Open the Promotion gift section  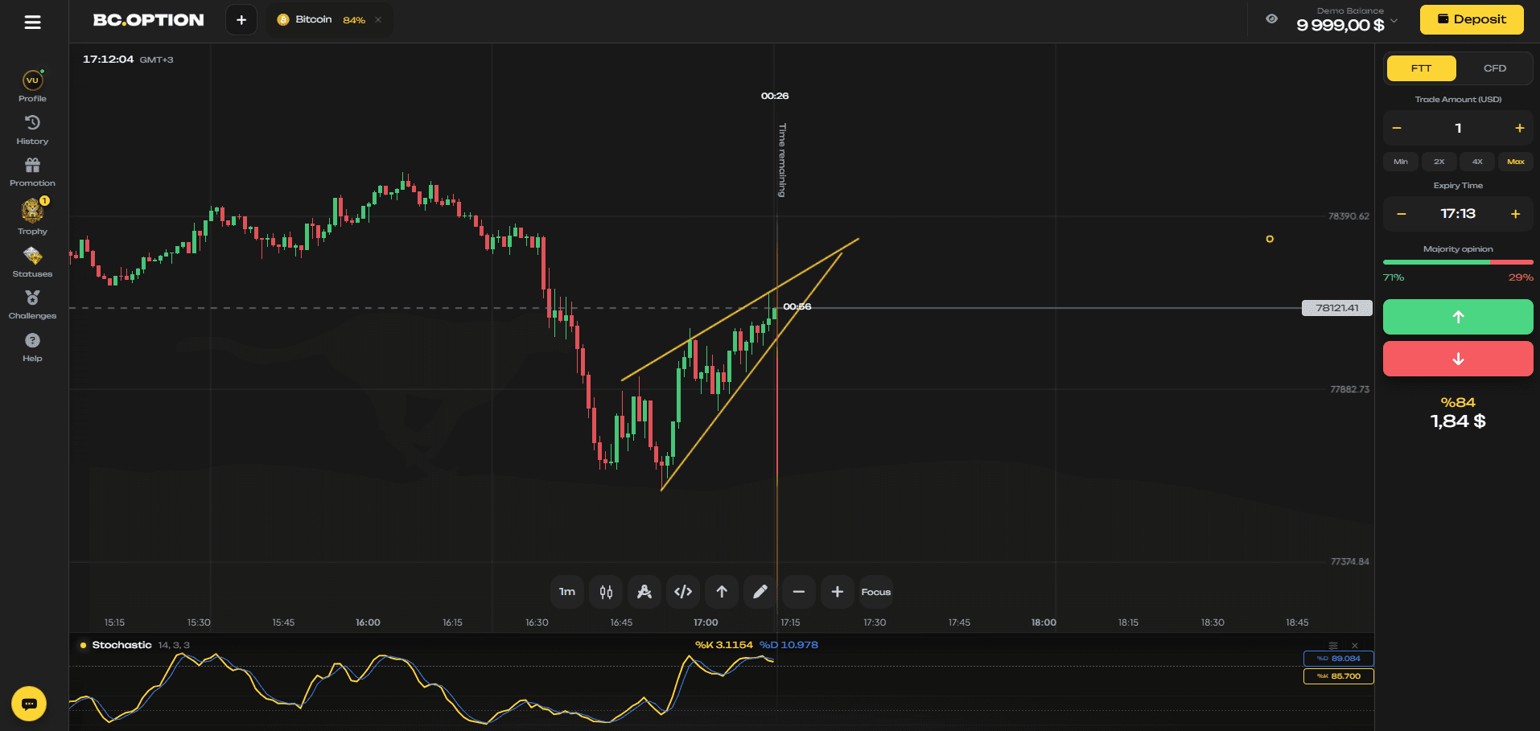pyautogui.click(x=32, y=172)
